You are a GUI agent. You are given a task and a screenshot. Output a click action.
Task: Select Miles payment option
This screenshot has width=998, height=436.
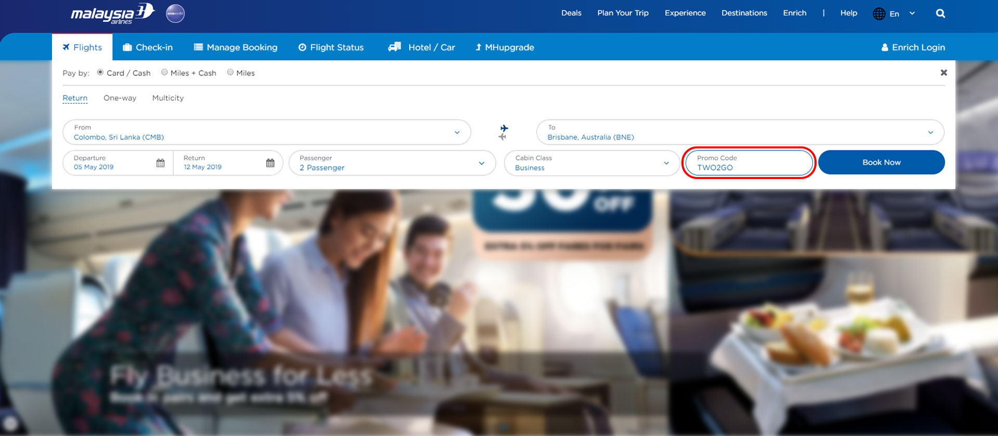[x=230, y=72]
